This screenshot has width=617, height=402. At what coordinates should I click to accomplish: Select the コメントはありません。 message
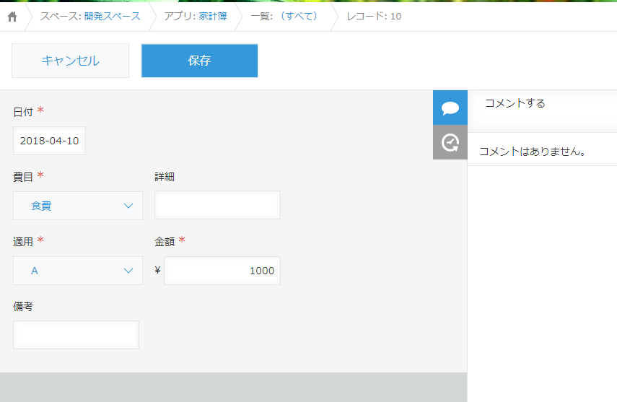[533, 152]
